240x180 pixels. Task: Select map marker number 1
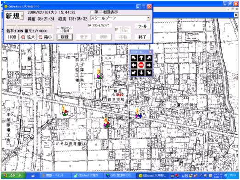tap(64, 111)
